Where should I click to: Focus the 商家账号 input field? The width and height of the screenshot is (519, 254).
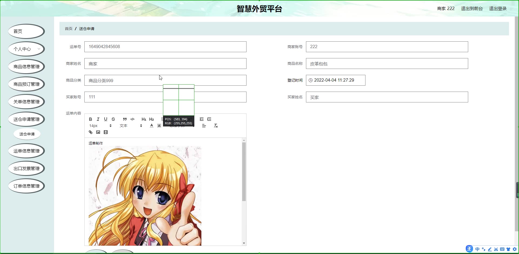click(387, 47)
